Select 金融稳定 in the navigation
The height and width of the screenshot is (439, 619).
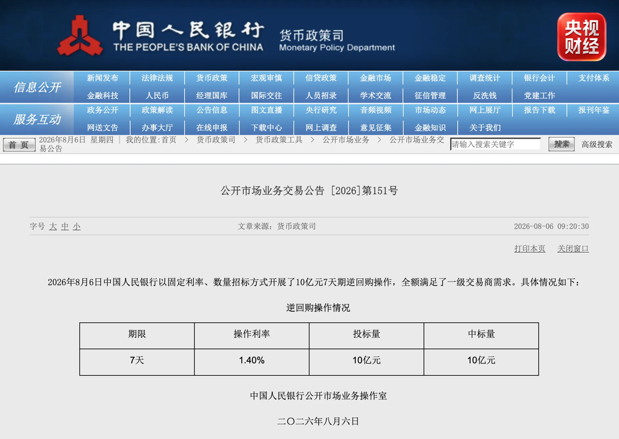tap(430, 78)
